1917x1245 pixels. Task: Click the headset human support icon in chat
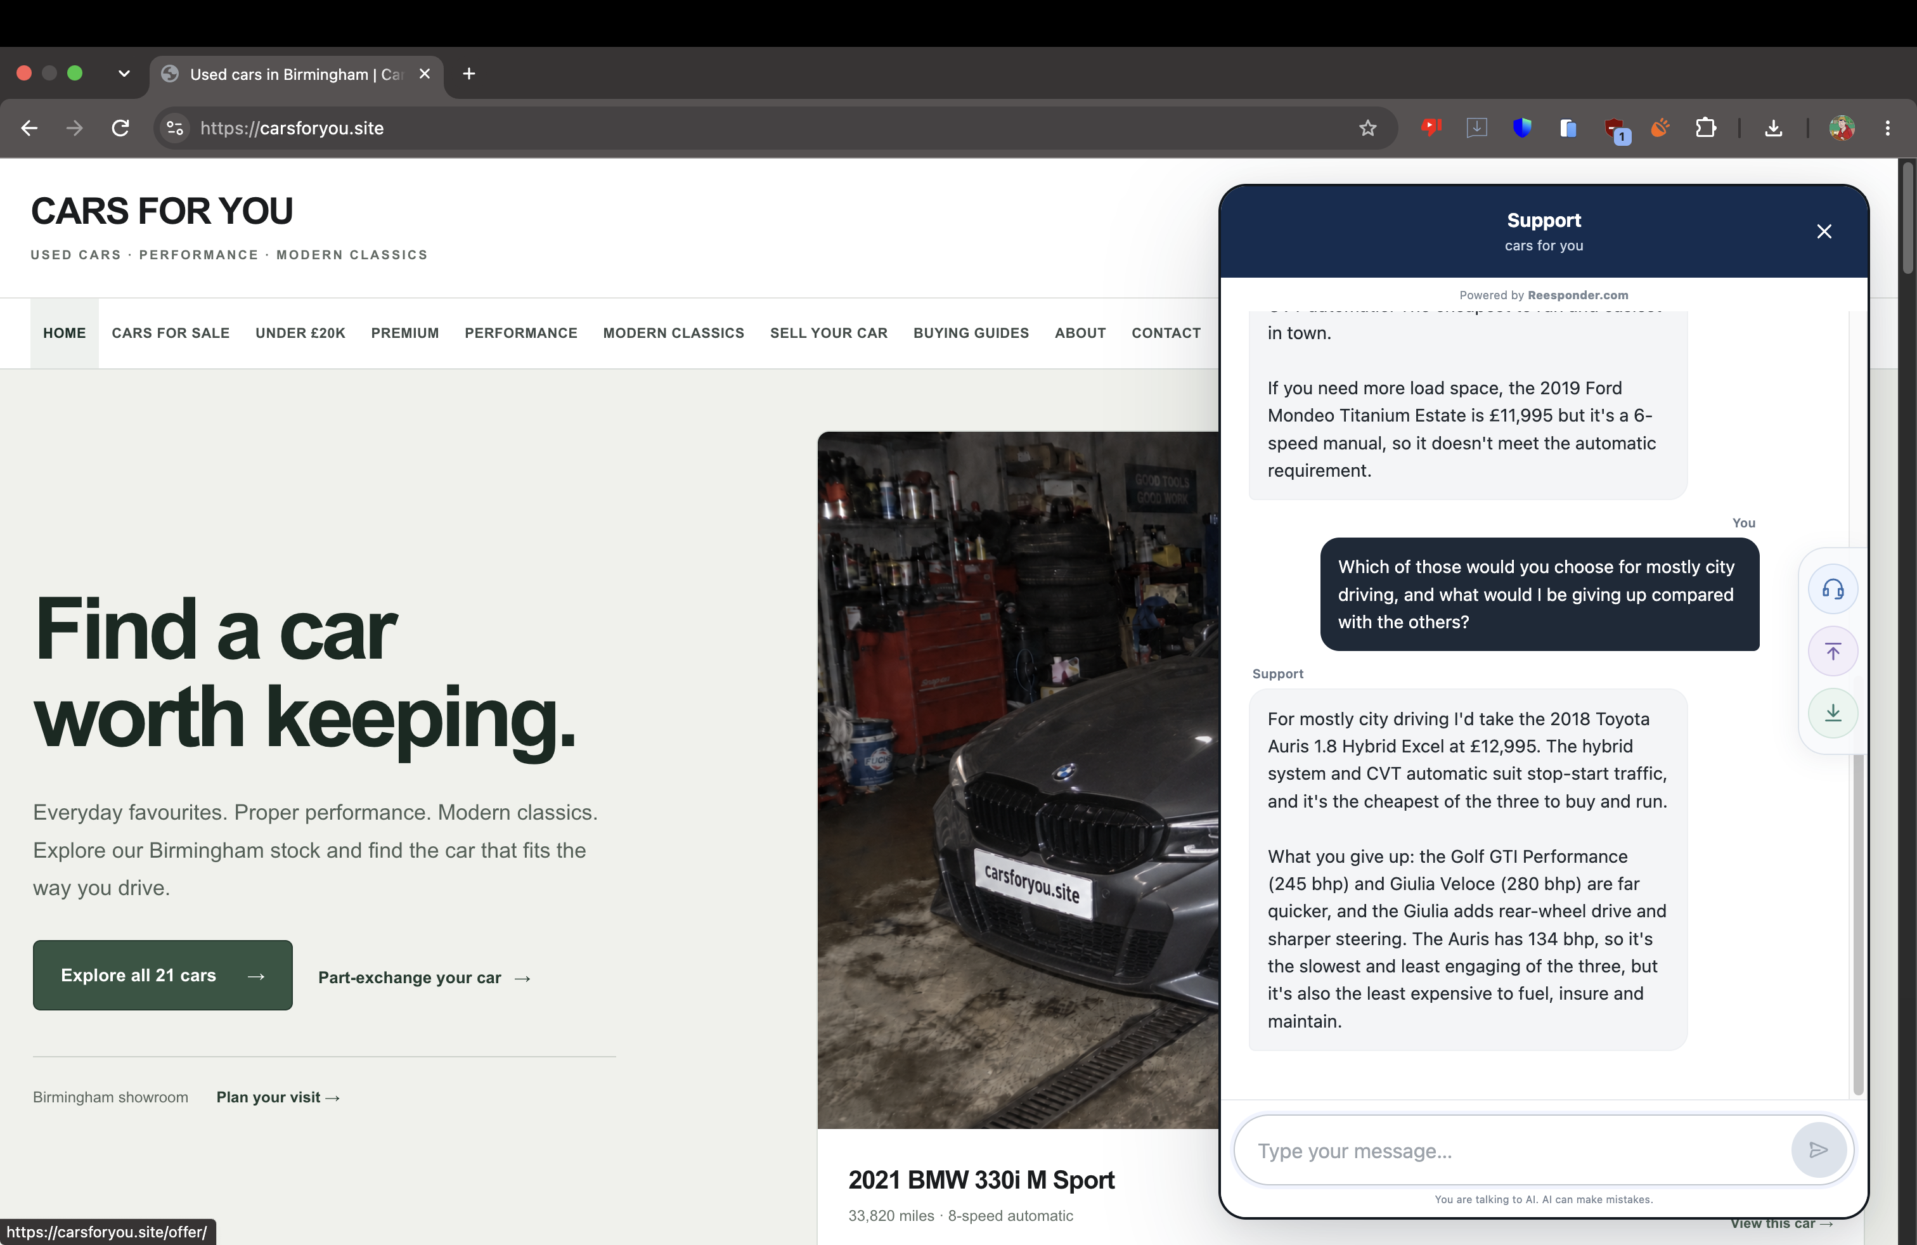pyautogui.click(x=1833, y=590)
